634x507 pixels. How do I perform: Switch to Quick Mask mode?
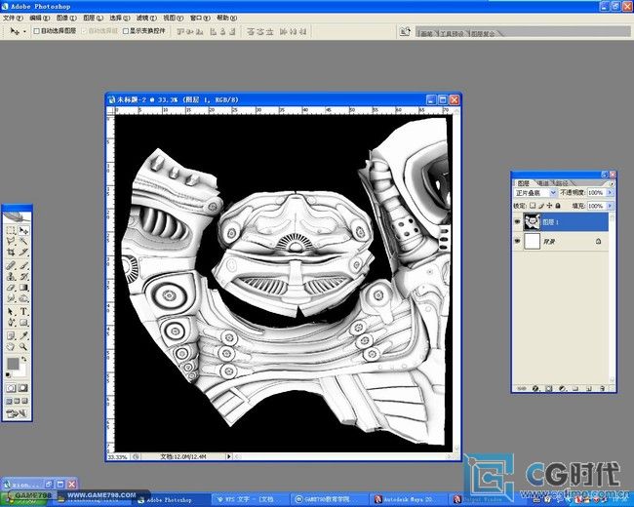tap(23, 388)
